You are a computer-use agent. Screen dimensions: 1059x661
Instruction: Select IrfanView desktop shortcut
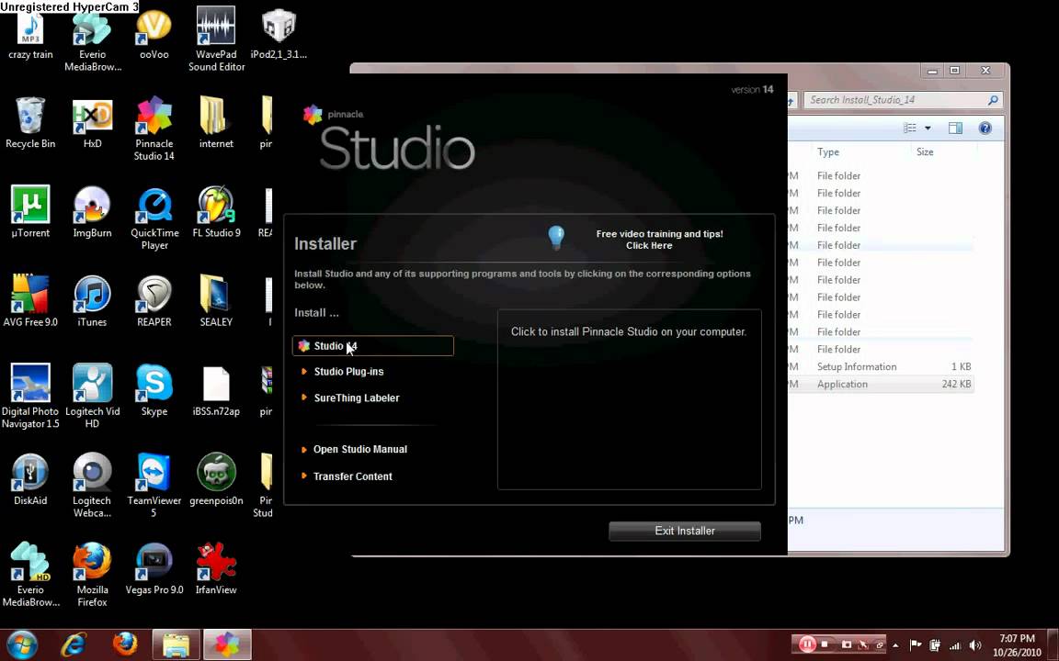(x=216, y=568)
